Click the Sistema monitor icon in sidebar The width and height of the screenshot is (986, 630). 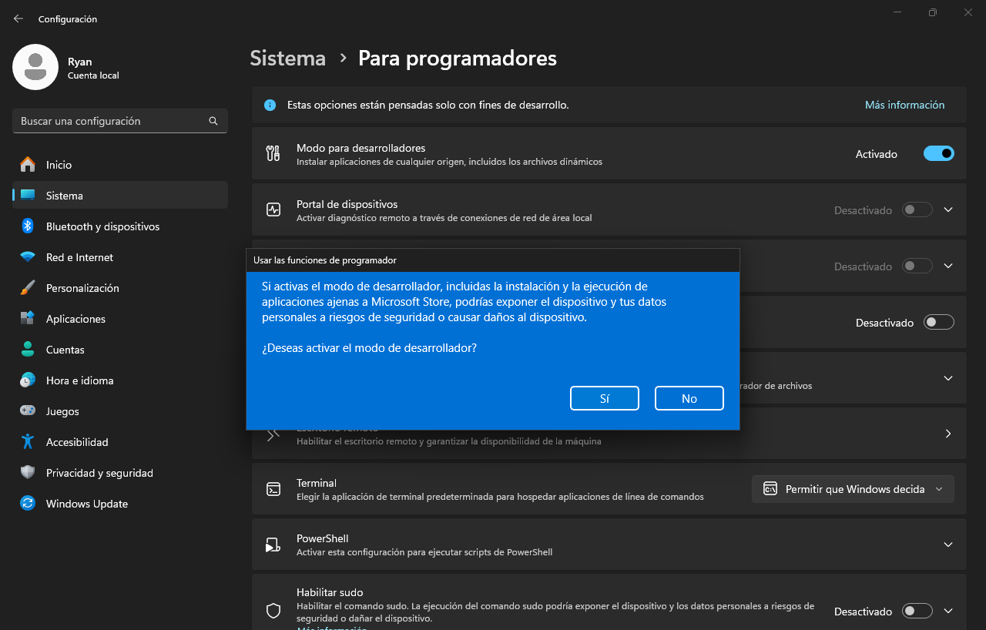[x=28, y=195]
